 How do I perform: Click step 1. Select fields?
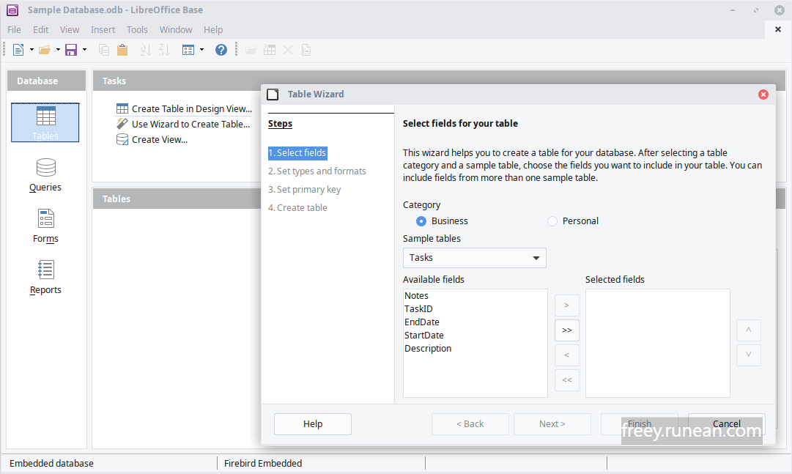click(x=297, y=153)
